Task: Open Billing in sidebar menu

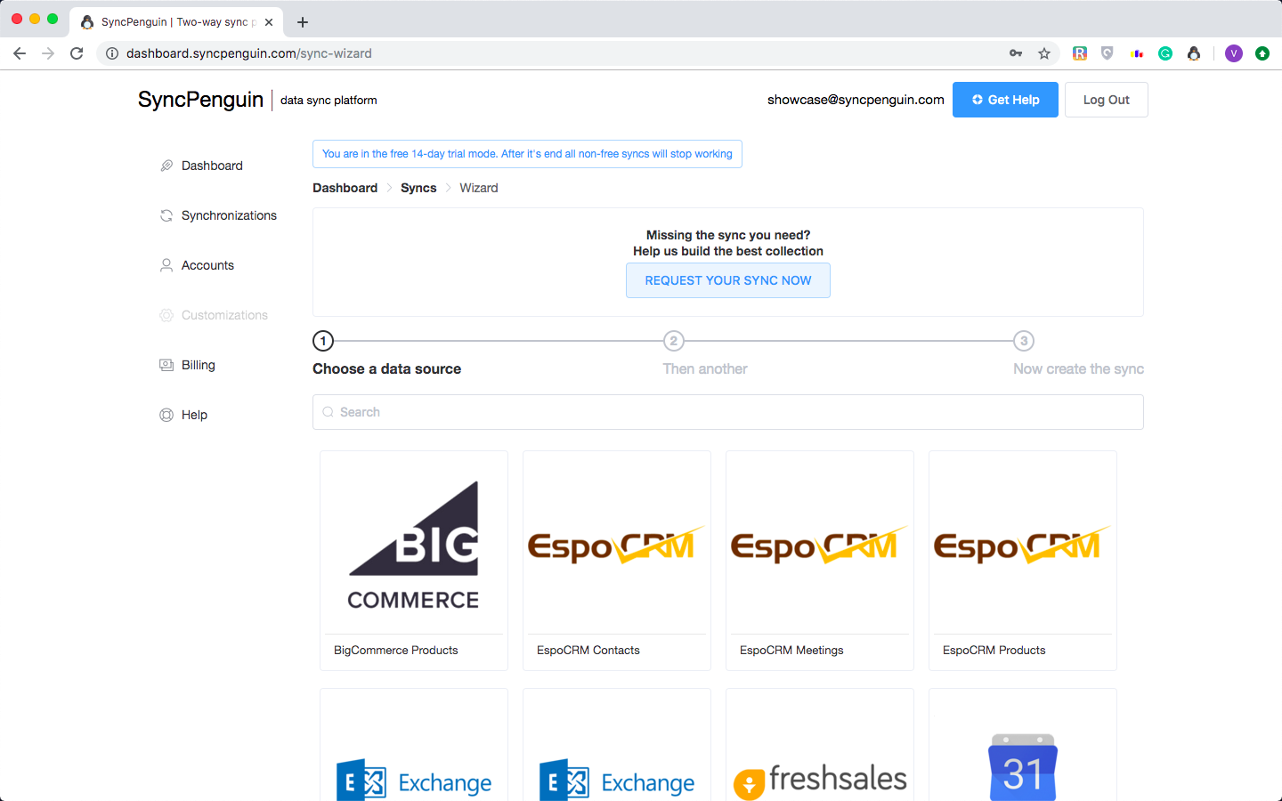Action: pos(198,365)
